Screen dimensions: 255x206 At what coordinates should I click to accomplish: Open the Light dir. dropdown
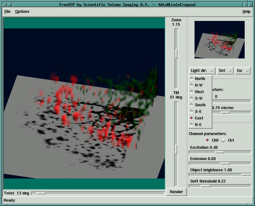click(202, 70)
